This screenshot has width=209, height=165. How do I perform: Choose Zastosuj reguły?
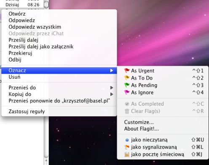point(59,112)
